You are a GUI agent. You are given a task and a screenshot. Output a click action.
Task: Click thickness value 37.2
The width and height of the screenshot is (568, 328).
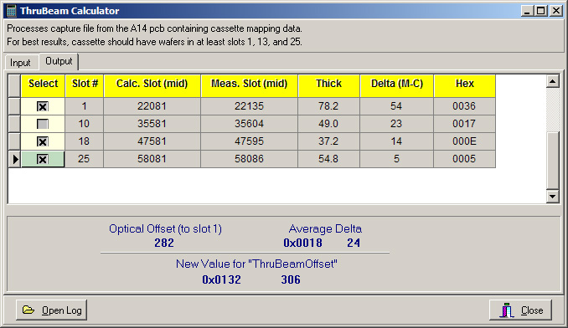coord(329,141)
